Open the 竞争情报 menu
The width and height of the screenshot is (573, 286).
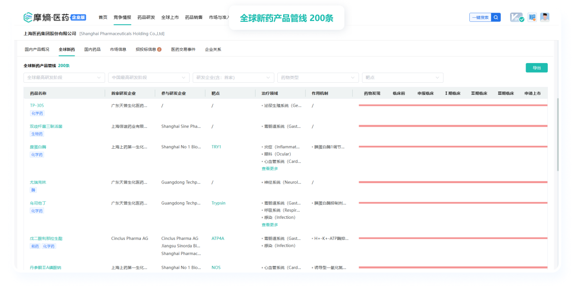pyautogui.click(x=122, y=18)
